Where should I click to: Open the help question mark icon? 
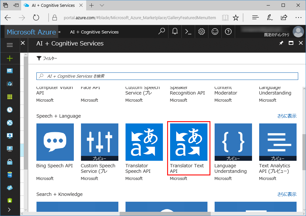[228, 32]
